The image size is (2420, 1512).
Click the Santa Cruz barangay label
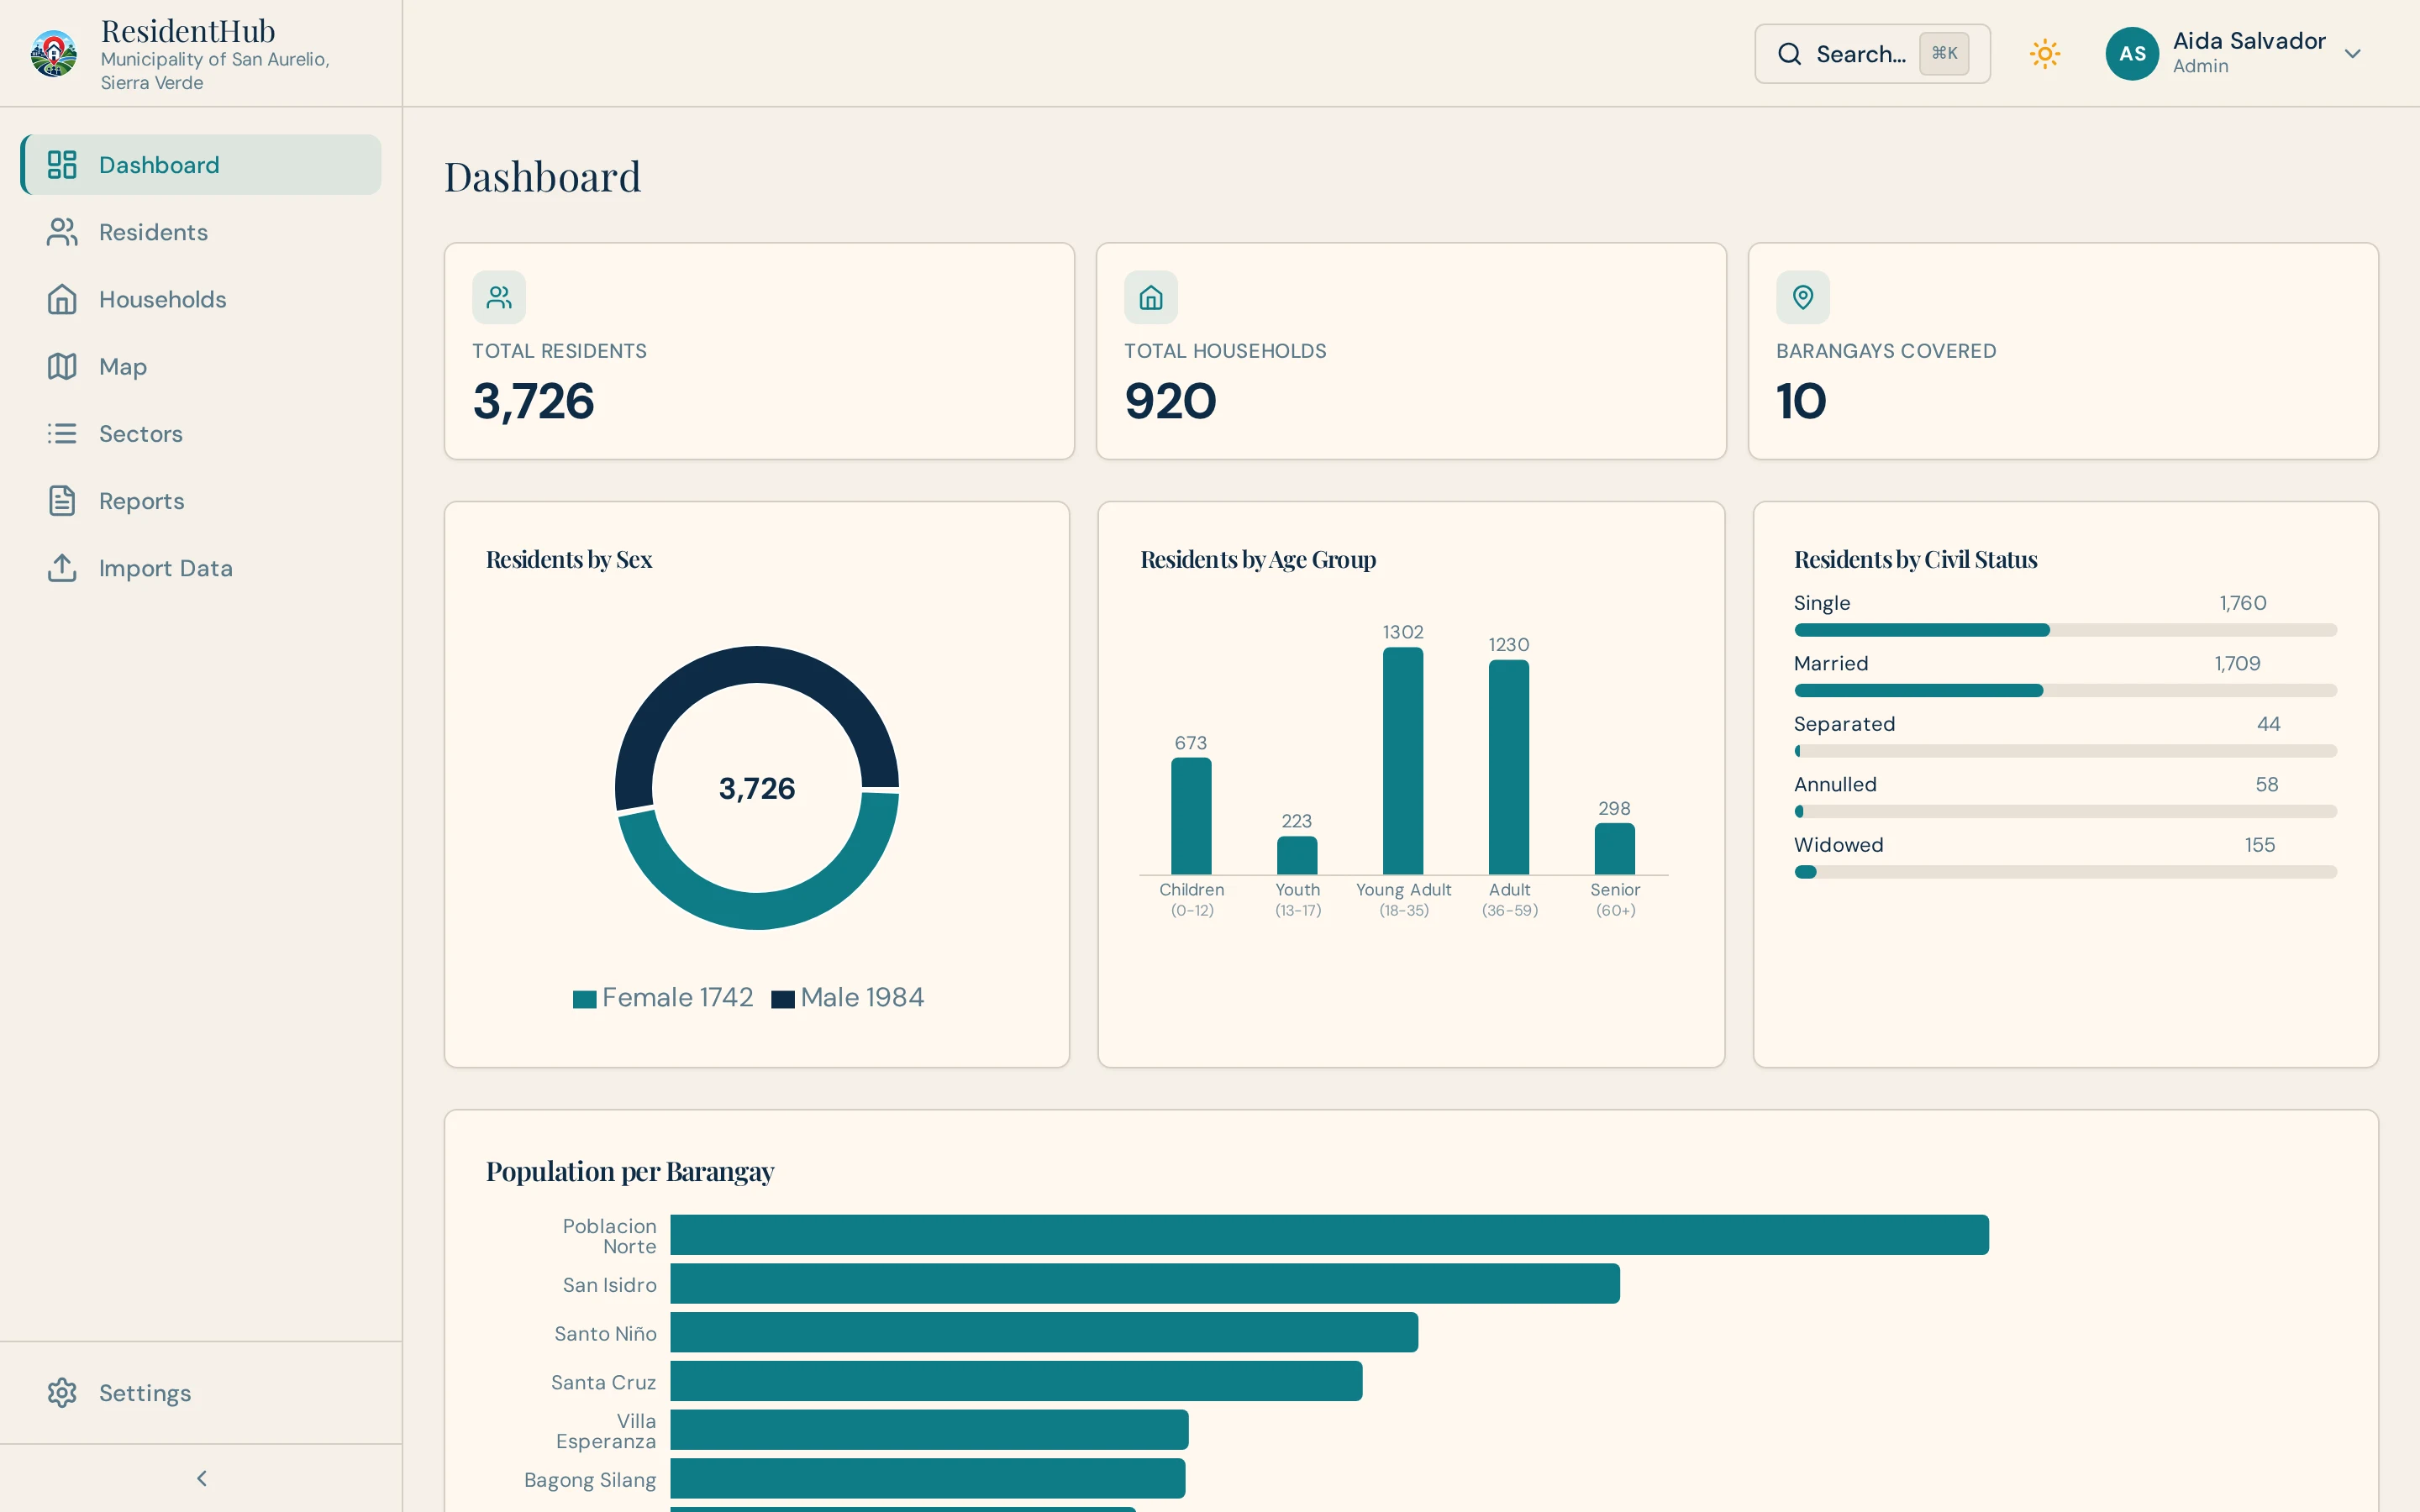coord(603,1382)
